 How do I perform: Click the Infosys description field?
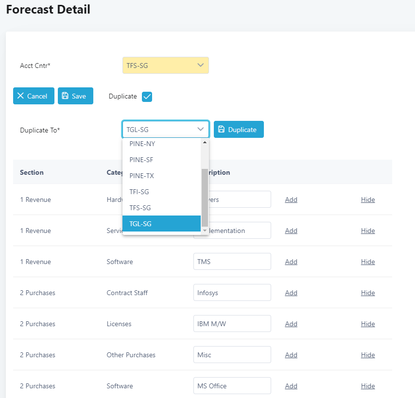[232, 293]
